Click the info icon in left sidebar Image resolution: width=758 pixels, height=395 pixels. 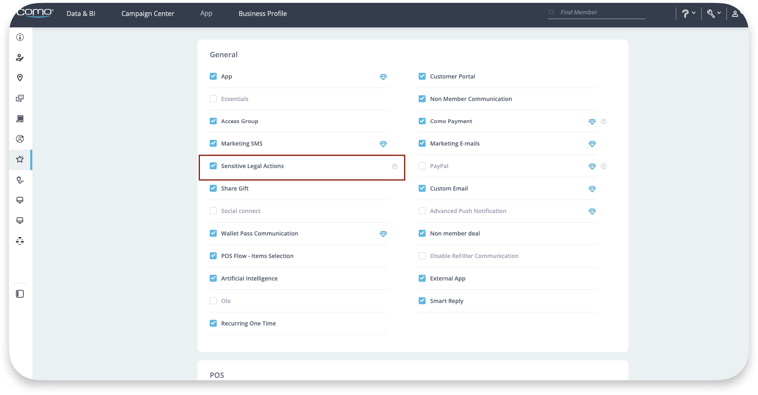tap(20, 37)
